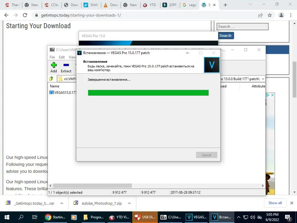This screenshot has height=223, width=297.
Task: Click the 7-Zip horizontal scrollbar thumb
Action: coord(93,186)
